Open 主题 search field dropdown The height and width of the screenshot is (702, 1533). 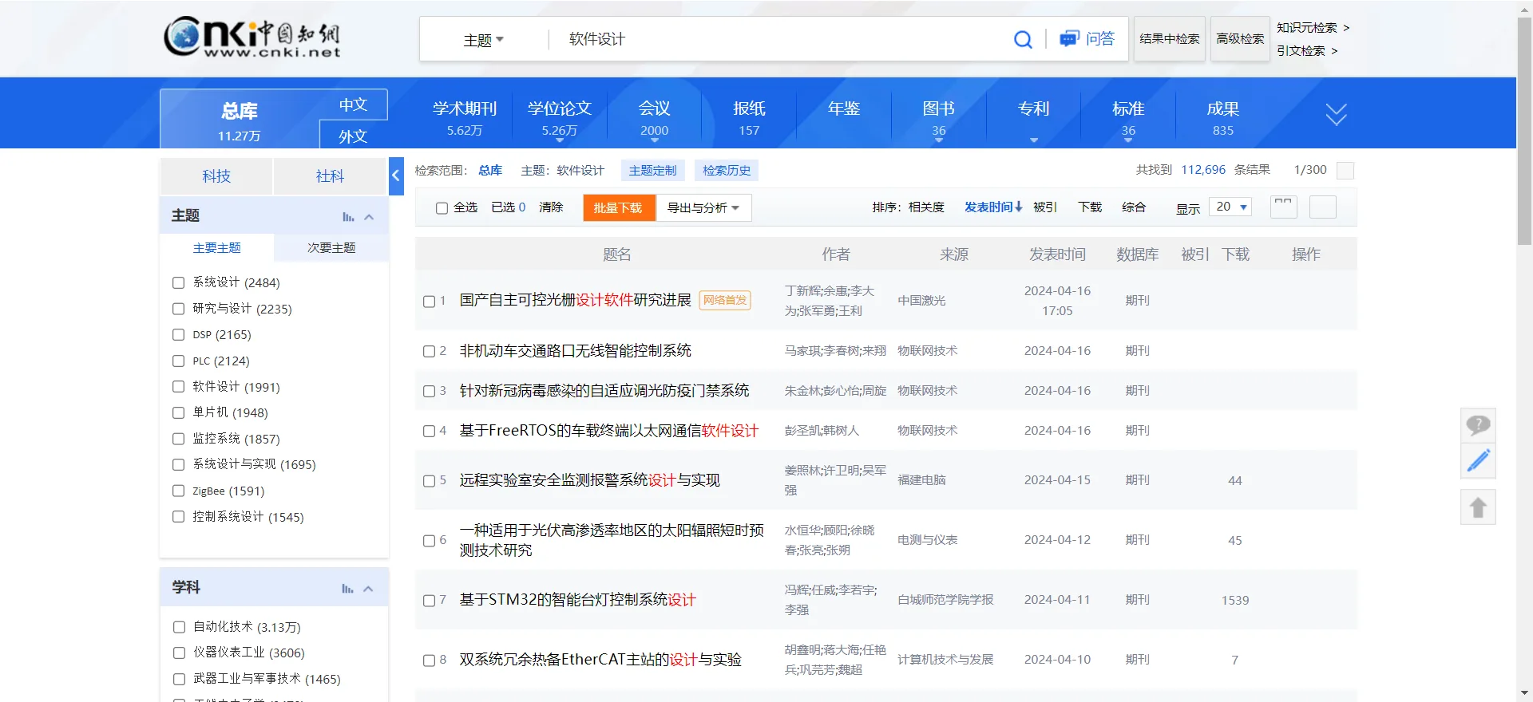[484, 40]
